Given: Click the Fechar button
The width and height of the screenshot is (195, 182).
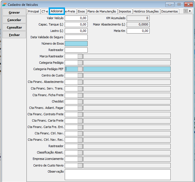Looking at the screenshot, I should (x=14, y=35).
